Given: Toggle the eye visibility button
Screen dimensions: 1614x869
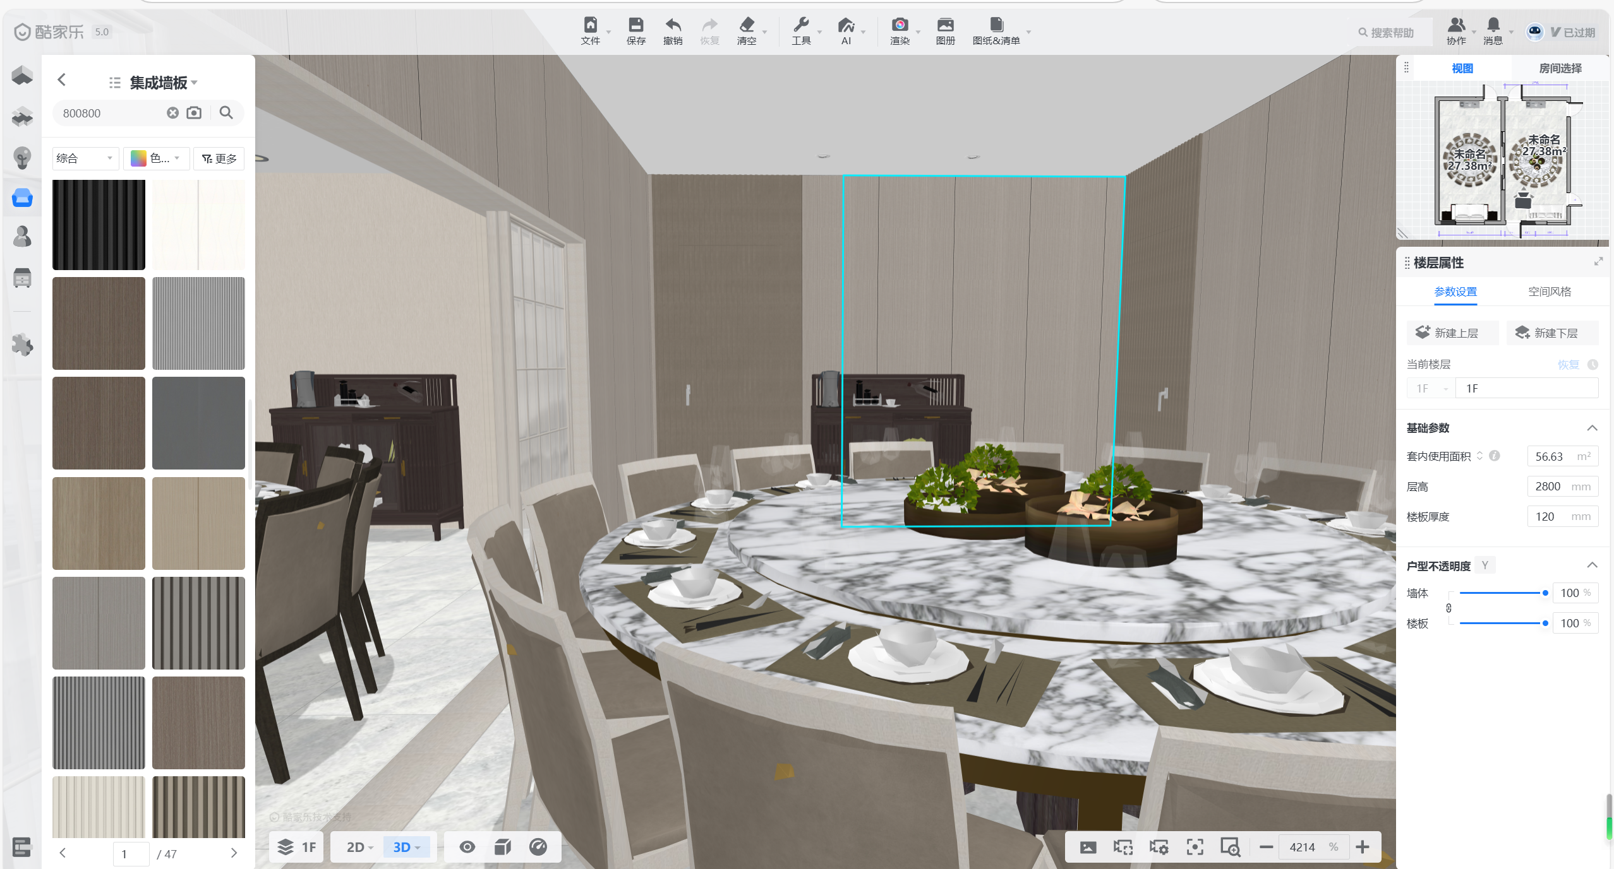Looking at the screenshot, I should click(467, 847).
